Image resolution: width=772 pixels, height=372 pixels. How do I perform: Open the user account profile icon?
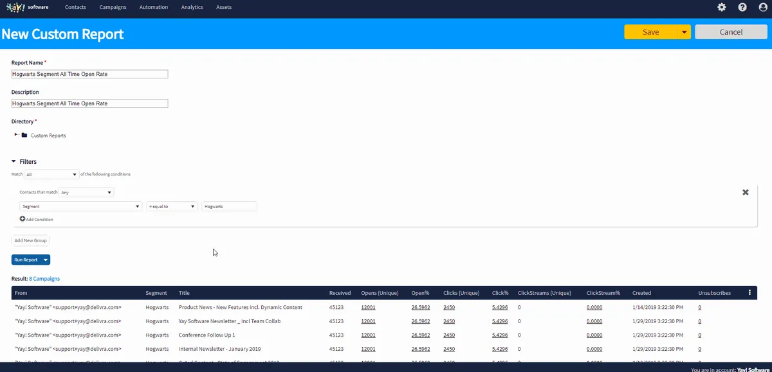[762, 7]
